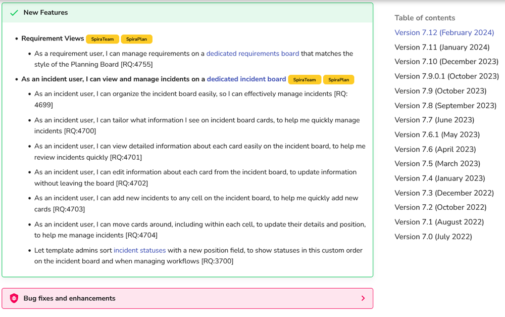Open Version 7.8 (September 2023) notes

445,106
